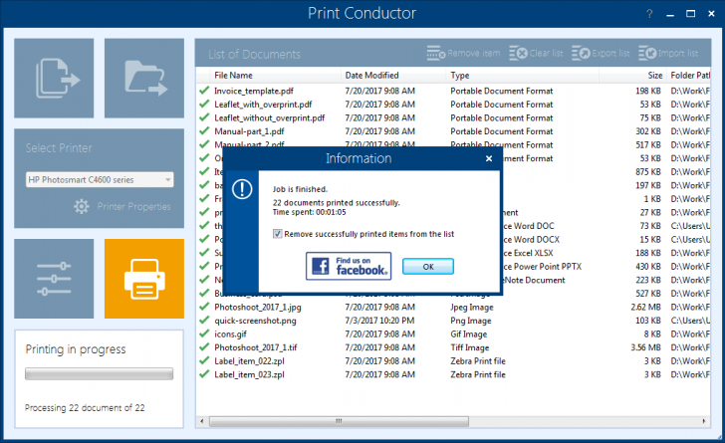Click the Time spent 00:01:05 text
This screenshot has height=443, width=725.
point(309,212)
